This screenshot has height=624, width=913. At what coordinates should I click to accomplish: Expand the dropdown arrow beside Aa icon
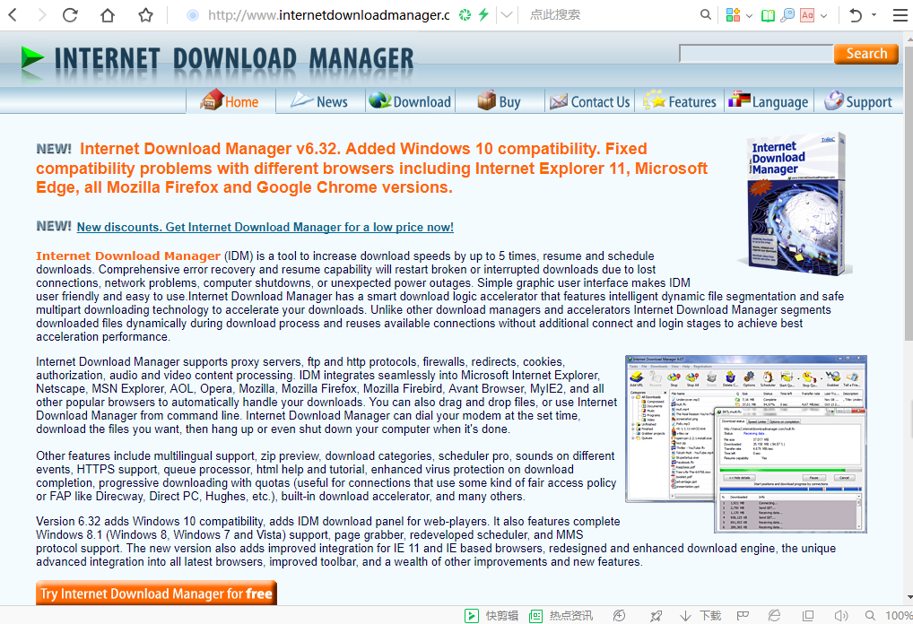823,16
